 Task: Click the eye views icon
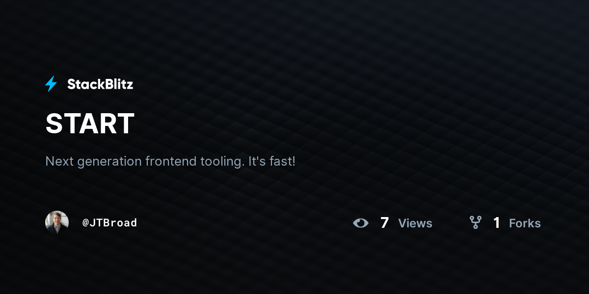[x=361, y=223]
